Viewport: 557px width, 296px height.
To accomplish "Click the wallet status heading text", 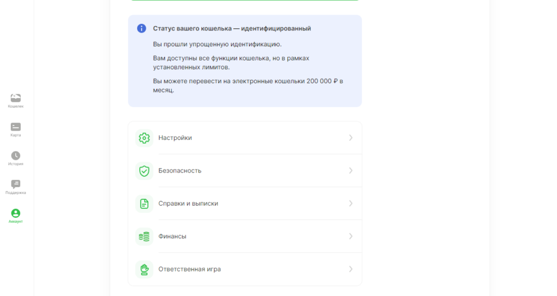I will 232,28.
